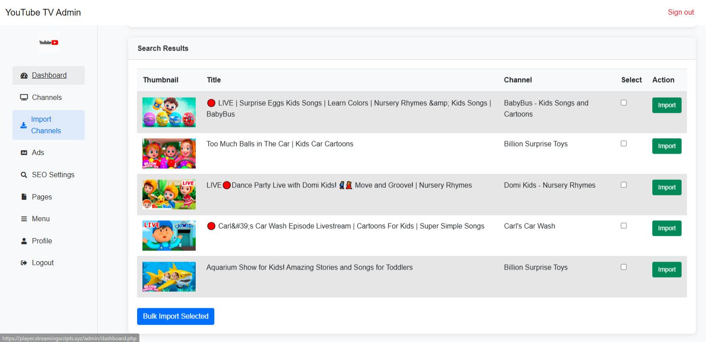Enable checkbox for Aquarium Show video
Screen dimensions: 706x342
point(623,267)
